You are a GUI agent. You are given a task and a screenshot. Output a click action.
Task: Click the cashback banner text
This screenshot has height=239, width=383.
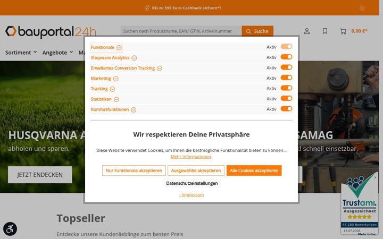(x=186, y=8)
